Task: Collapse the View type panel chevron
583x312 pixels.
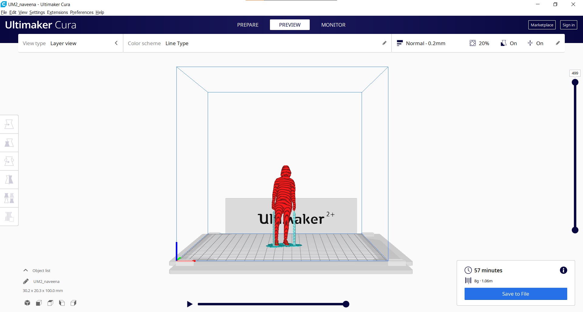Action: point(116,43)
